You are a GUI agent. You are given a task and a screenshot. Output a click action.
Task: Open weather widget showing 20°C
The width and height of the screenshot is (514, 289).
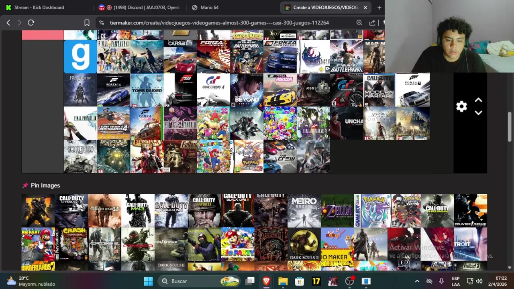click(x=31, y=281)
